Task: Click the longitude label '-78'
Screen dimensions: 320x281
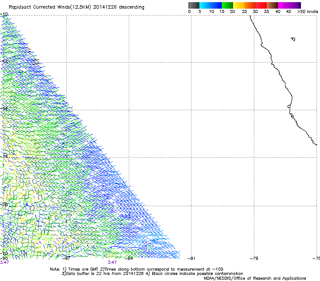Action: click(x=254, y=259)
